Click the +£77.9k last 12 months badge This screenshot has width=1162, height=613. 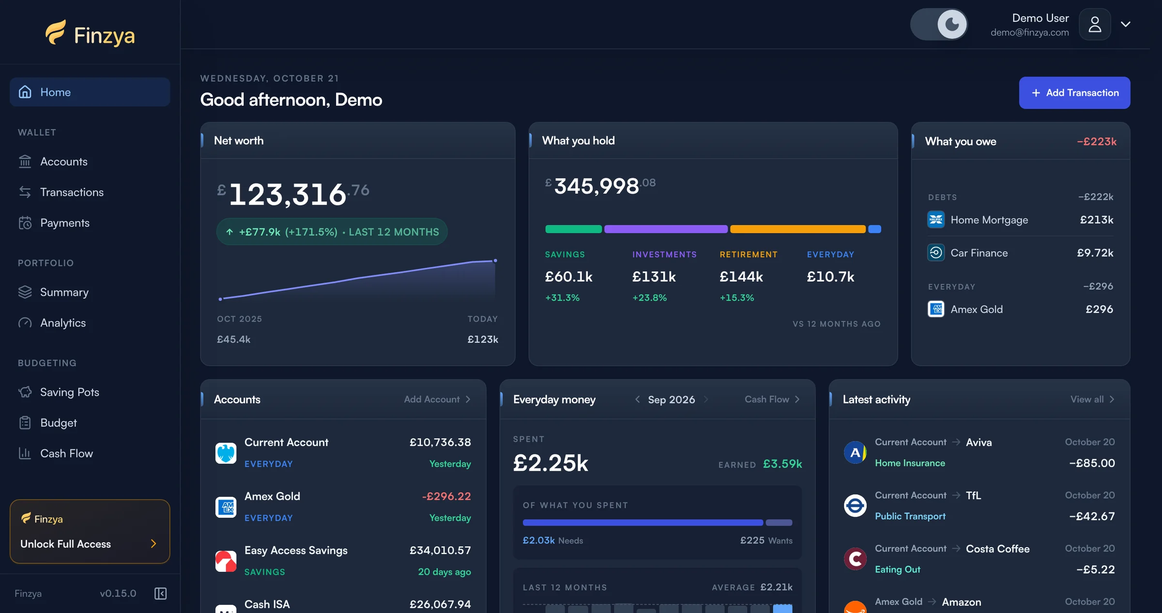(332, 232)
